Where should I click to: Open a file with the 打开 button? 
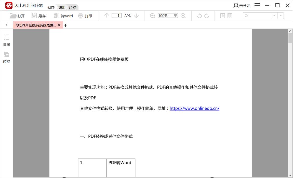(17, 16)
